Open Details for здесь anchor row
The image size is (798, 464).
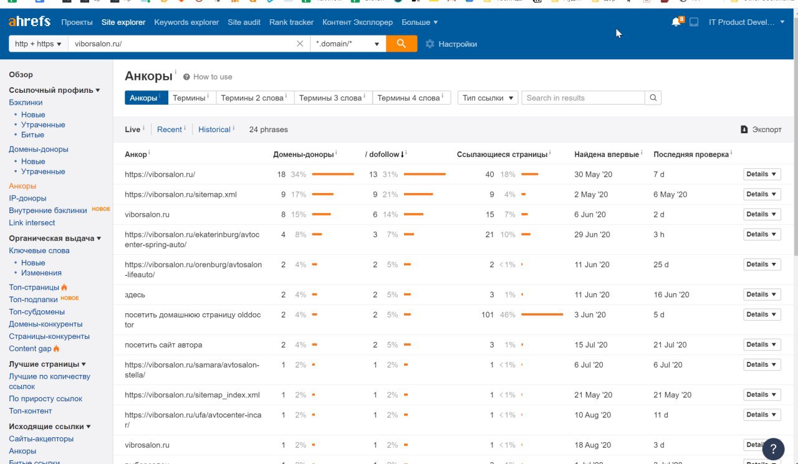[762, 295]
